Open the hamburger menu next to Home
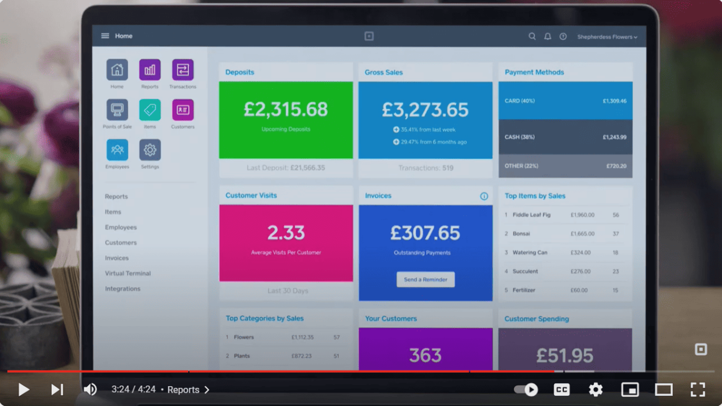Screen dimensions: 722x406 pyautogui.click(x=105, y=35)
